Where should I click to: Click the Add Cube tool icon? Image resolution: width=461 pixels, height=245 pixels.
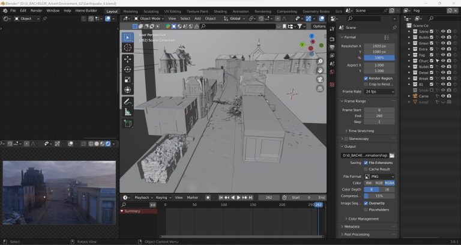pos(127,124)
